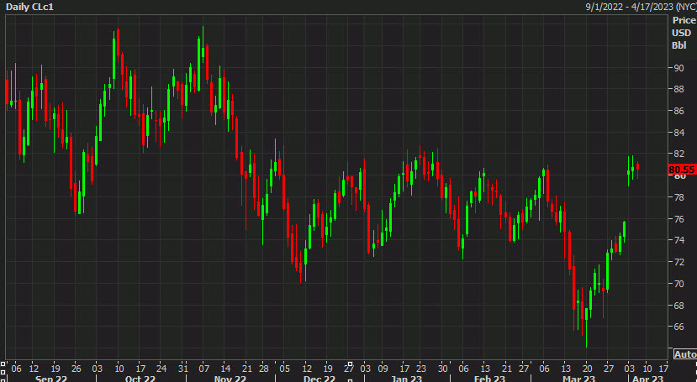Click the Mar 23 month label
This screenshot has height=382, width=697.
tap(579, 379)
